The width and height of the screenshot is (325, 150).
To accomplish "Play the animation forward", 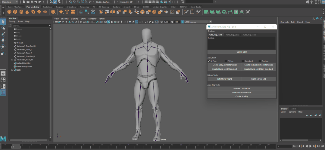I will click(x=311, y=146).
